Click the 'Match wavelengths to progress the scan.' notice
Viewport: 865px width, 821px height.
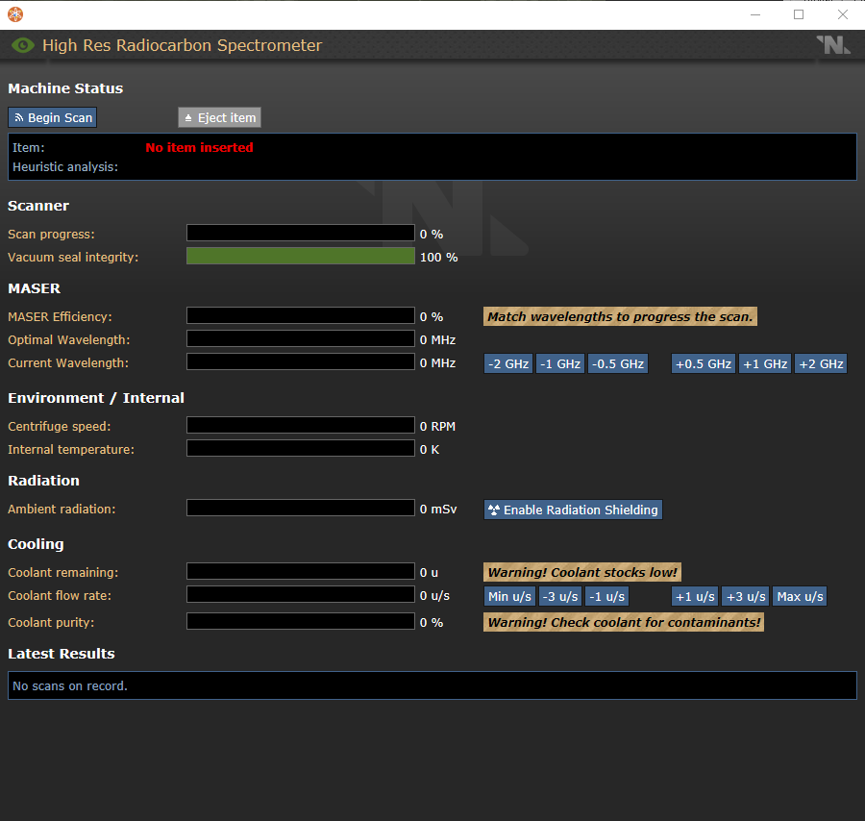tap(620, 316)
